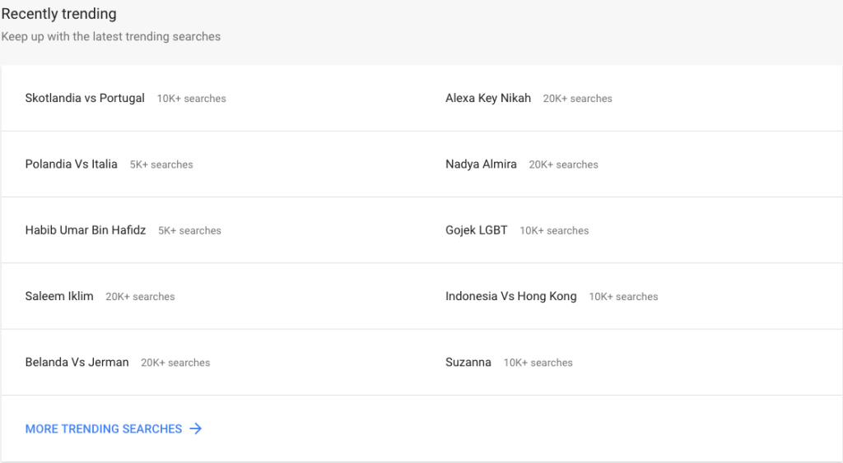Screen dimensions: 843x463
Task: Click 5K+ searches beside Polandia Vs Italia
Action: click(161, 165)
